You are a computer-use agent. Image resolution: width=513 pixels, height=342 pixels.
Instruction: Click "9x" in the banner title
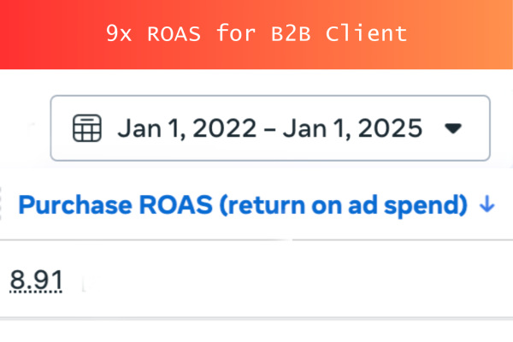coord(118,34)
